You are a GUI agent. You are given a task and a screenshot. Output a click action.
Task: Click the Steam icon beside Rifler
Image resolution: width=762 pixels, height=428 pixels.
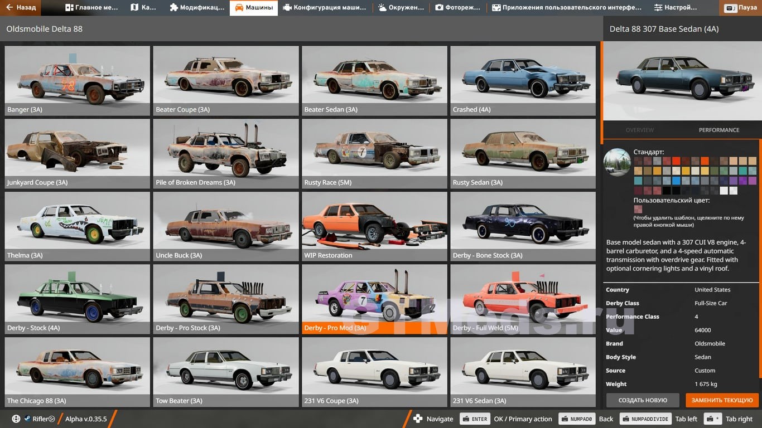tap(27, 419)
